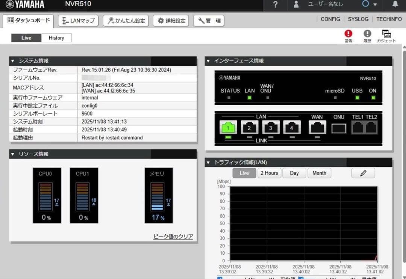Click the help question mark icon
This screenshot has height=279, width=406.
point(276,5)
